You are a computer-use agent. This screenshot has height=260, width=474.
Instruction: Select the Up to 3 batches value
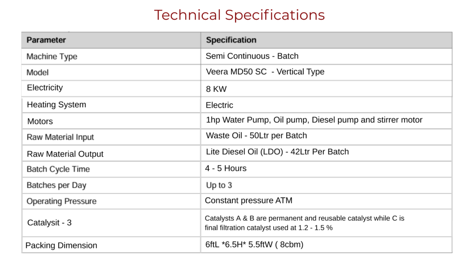[x=219, y=186]
